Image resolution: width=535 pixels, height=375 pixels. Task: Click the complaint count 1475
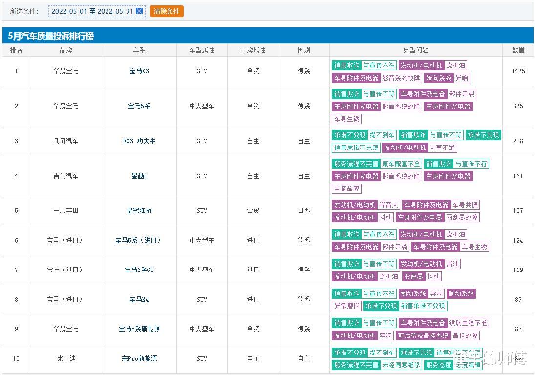click(x=518, y=71)
